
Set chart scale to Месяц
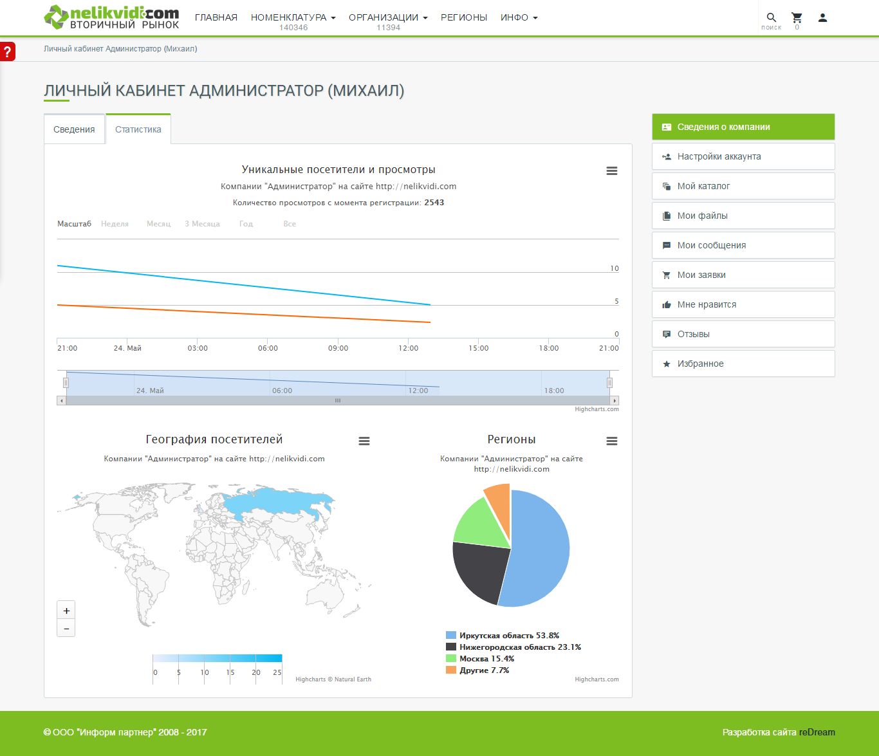pyautogui.click(x=158, y=224)
